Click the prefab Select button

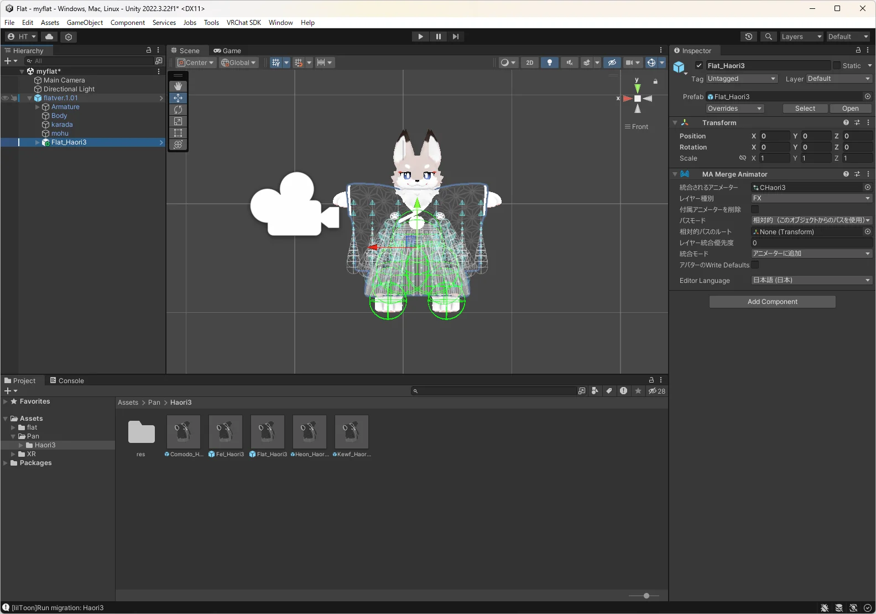pyautogui.click(x=805, y=109)
